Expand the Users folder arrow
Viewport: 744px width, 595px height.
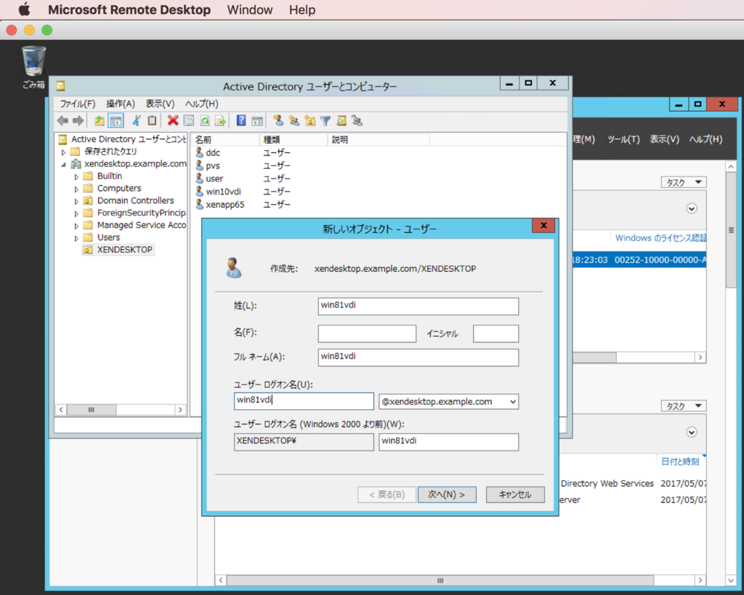[x=76, y=238]
